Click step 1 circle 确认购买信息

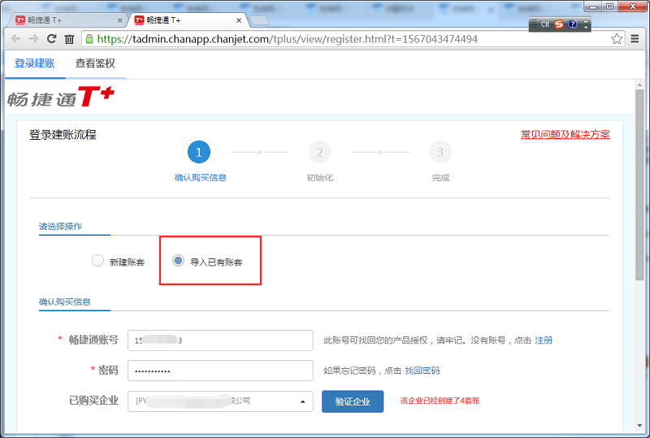tap(199, 152)
